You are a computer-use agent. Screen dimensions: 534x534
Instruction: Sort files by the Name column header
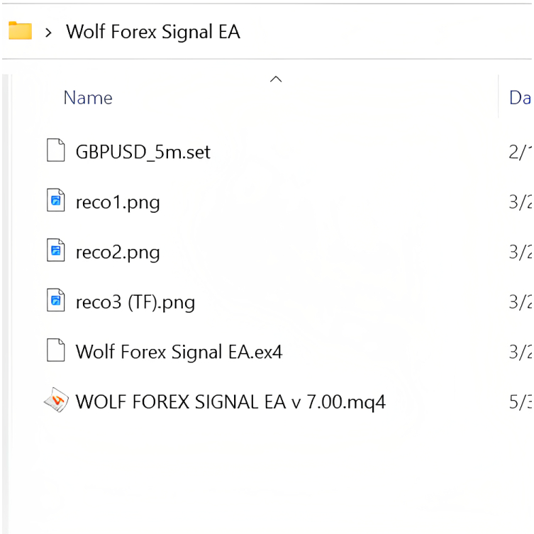pos(88,98)
